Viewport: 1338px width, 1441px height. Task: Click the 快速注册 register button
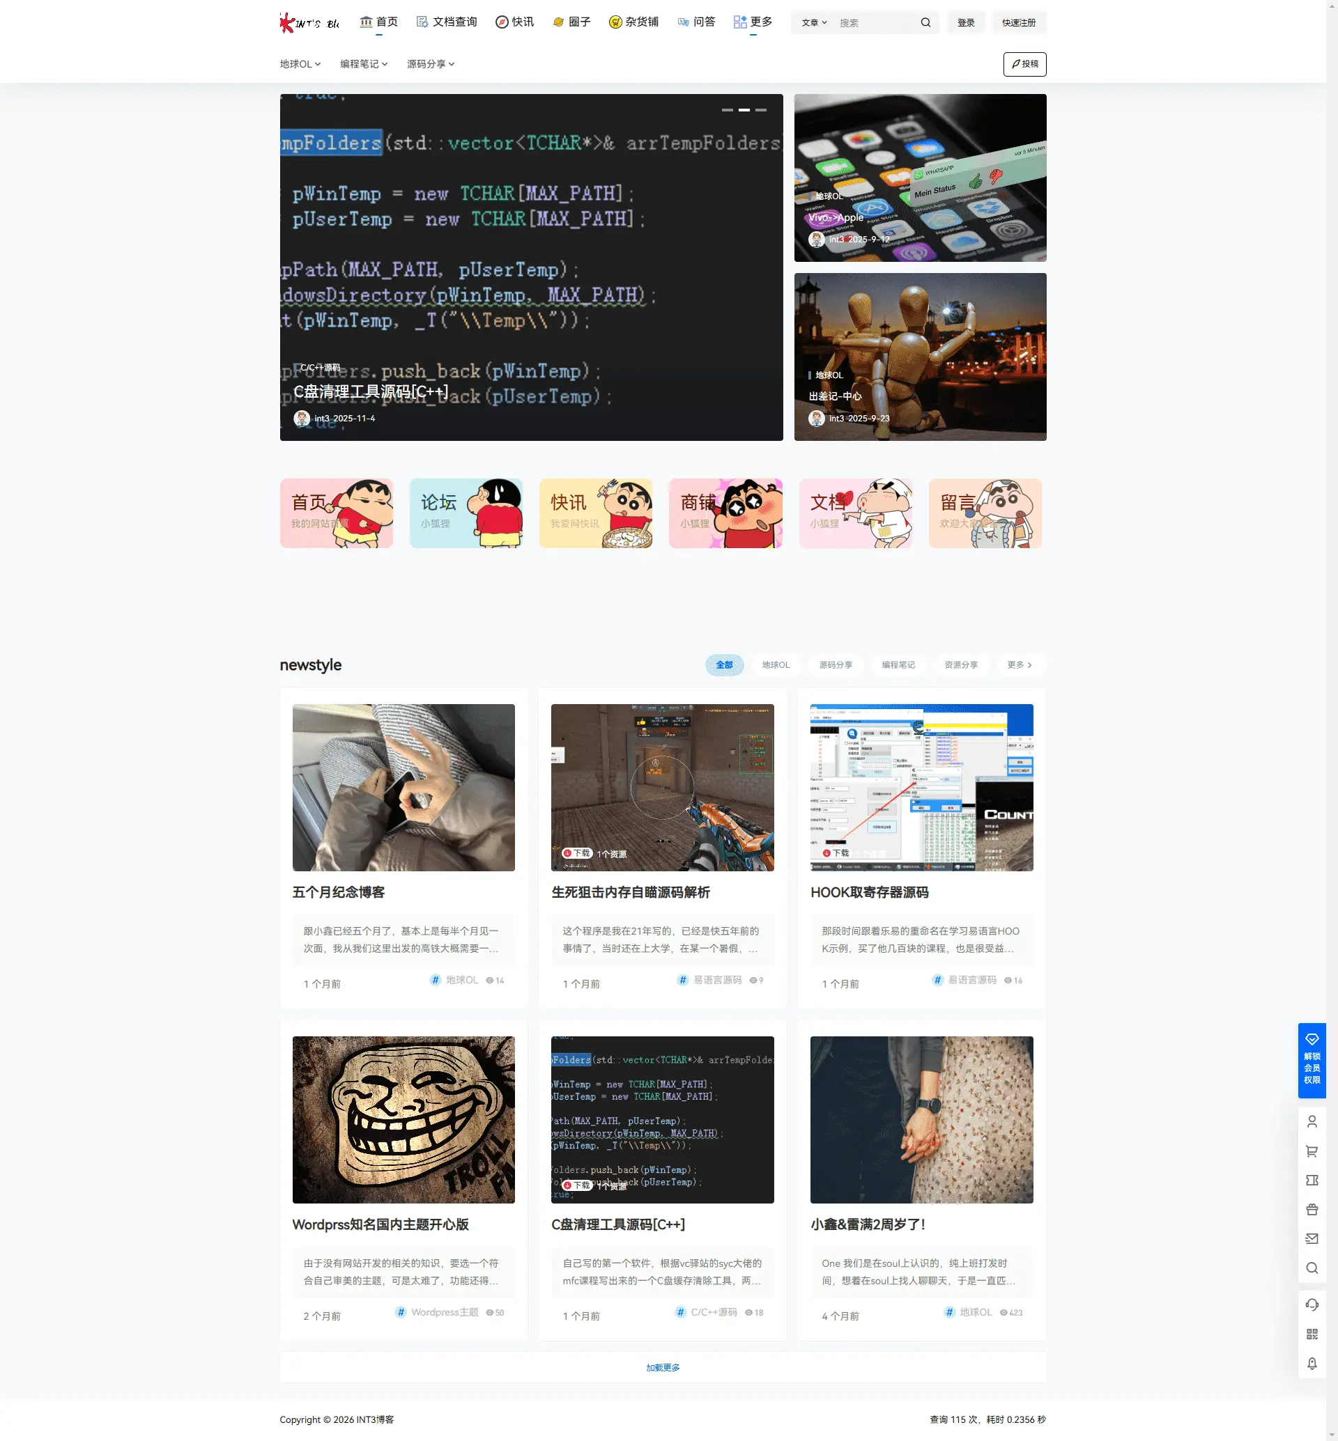pyautogui.click(x=1018, y=22)
